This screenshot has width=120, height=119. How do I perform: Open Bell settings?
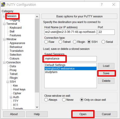[12, 32]
